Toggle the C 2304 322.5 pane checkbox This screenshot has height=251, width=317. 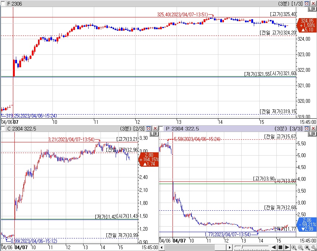[x=3, y=129]
